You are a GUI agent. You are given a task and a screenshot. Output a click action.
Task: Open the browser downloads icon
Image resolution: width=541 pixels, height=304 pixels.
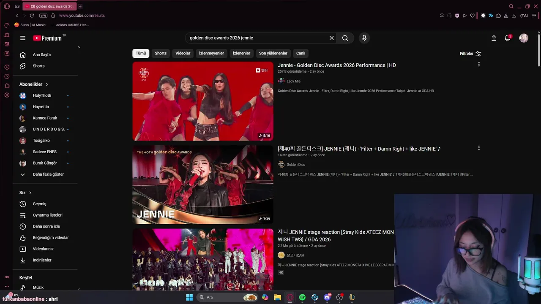pos(514,16)
